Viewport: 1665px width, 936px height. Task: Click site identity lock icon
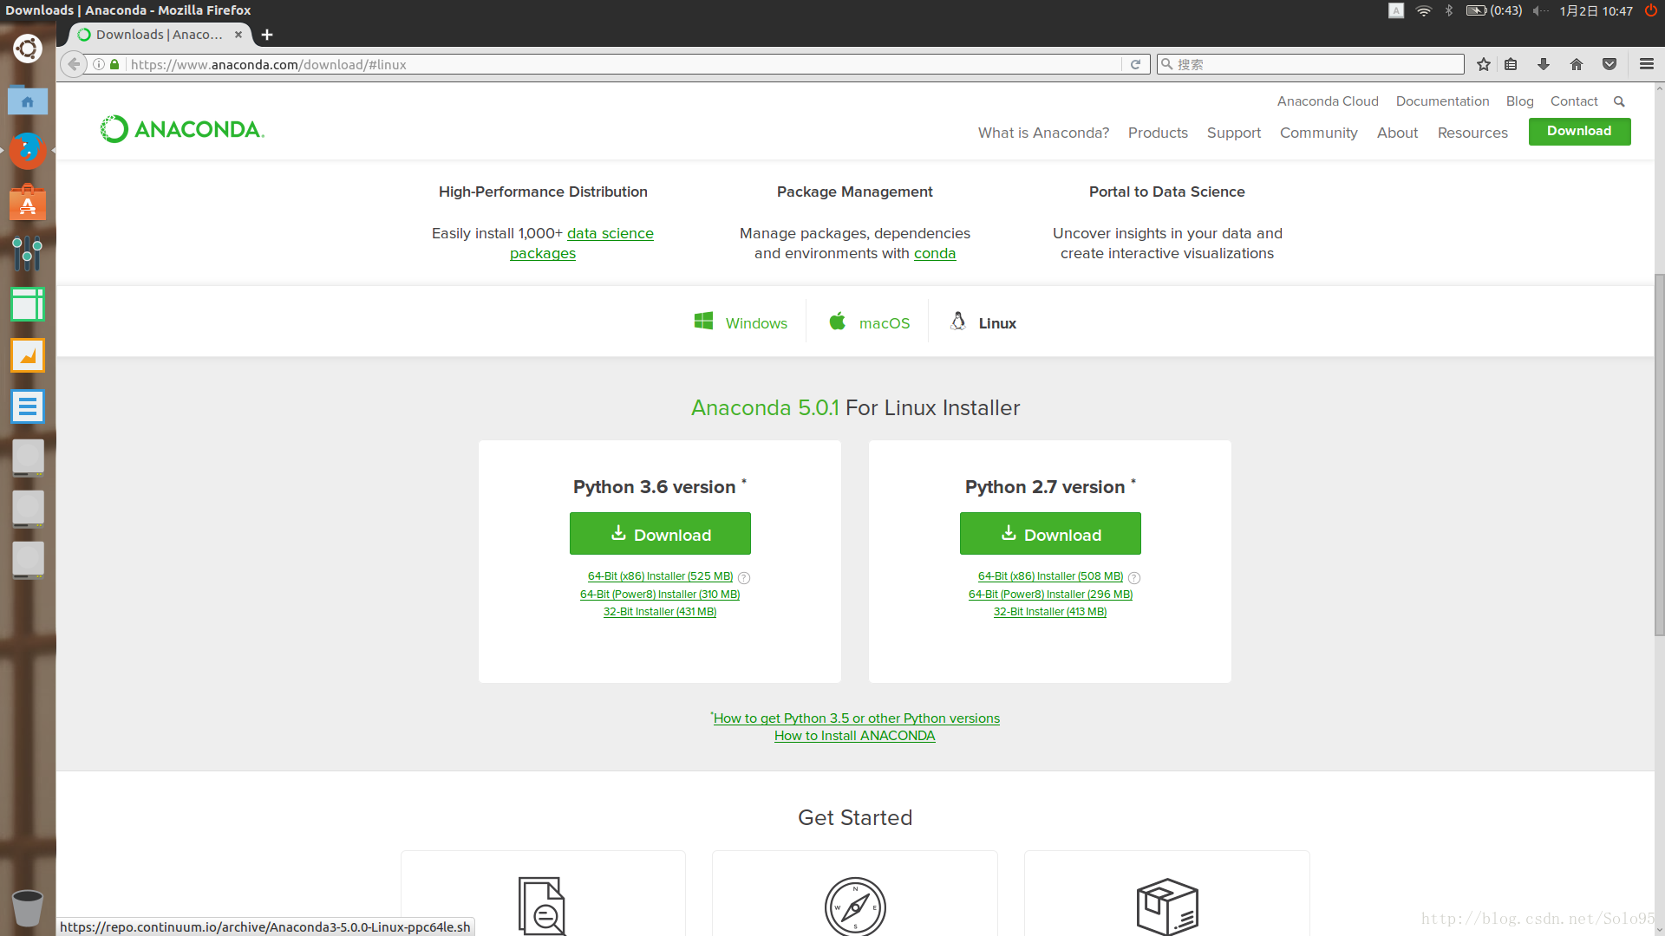[x=114, y=64]
